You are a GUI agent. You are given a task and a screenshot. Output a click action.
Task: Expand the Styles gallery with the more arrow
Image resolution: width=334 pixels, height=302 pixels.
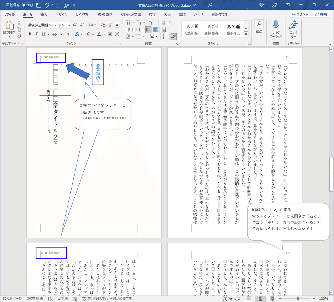tap(246, 34)
